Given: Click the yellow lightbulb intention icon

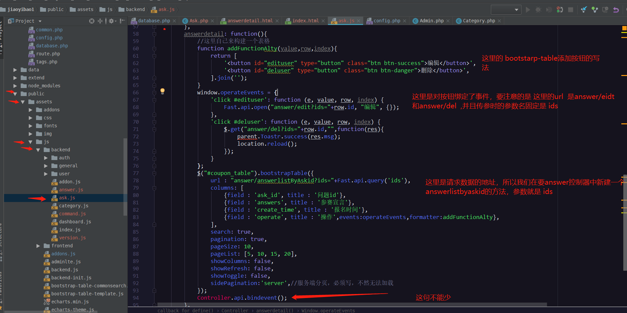Looking at the screenshot, I should [163, 91].
